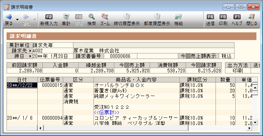Select the オーバルランチBOX row item
The image size is (263, 136).
[x=137, y=85]
